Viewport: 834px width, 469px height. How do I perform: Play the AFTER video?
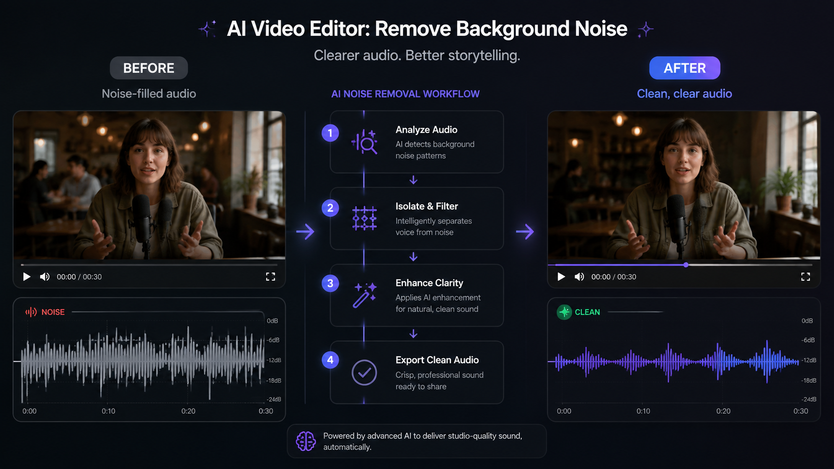(x=561, y=277)
